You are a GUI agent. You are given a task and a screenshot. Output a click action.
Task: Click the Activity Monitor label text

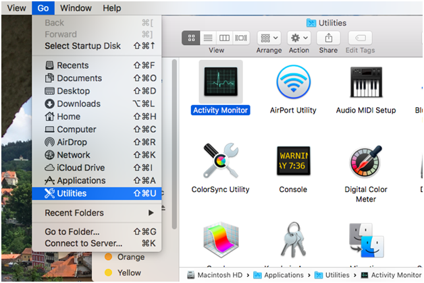(220, 111)
